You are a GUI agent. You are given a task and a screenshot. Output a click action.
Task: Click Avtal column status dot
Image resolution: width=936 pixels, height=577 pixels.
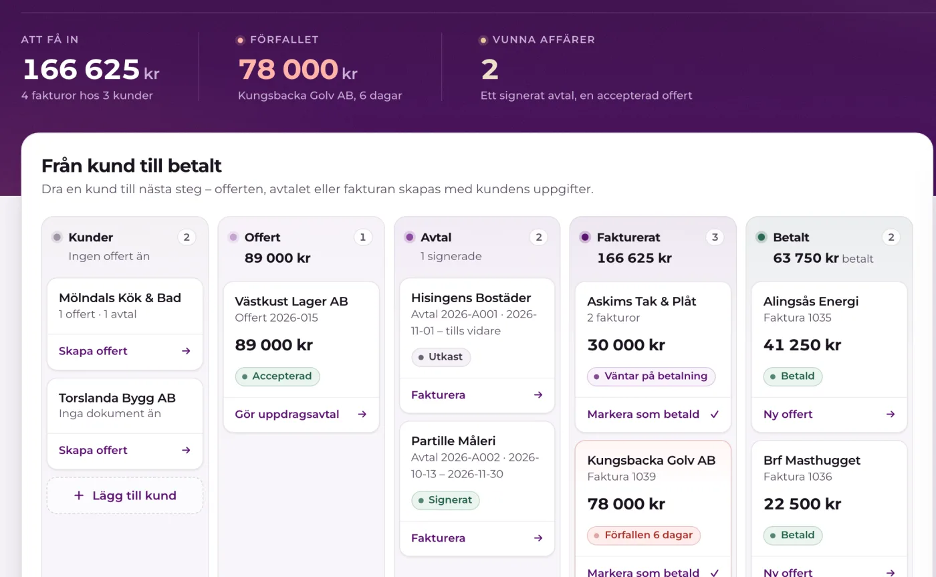click(x=410, y=237)
